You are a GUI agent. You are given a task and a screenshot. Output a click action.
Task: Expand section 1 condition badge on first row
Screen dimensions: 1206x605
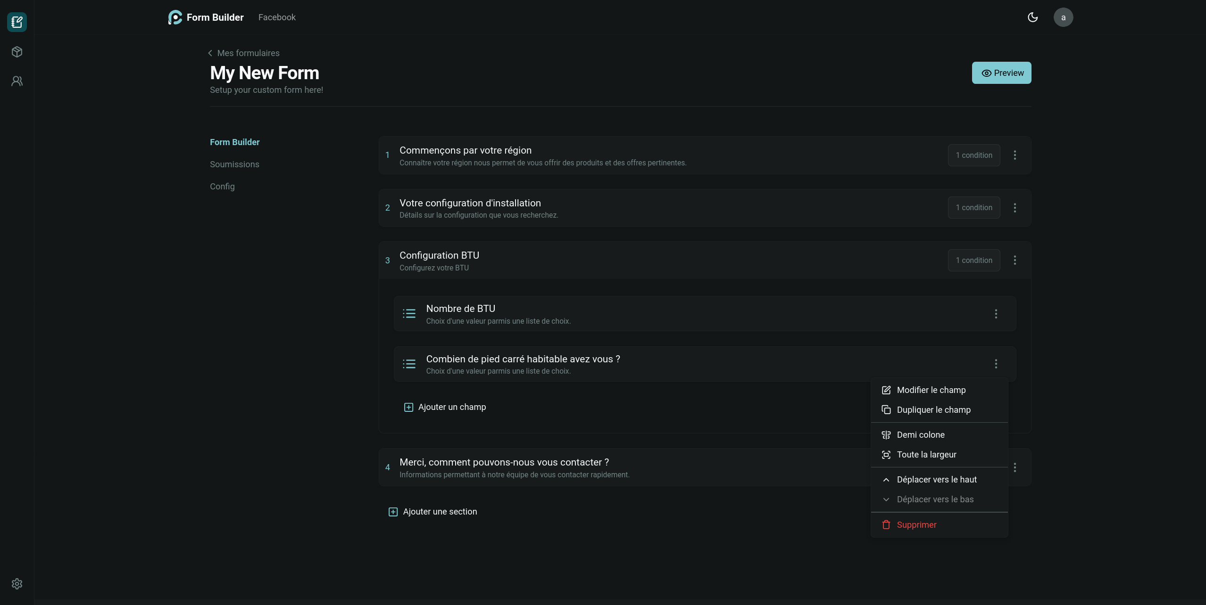pos(973,155)
